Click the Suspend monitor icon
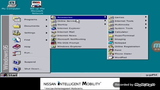 click(x=17, y=62)
